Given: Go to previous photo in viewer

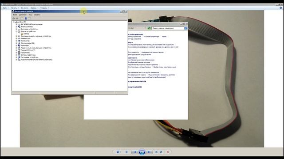Looking at the screenshot, I should pos(134,152).
